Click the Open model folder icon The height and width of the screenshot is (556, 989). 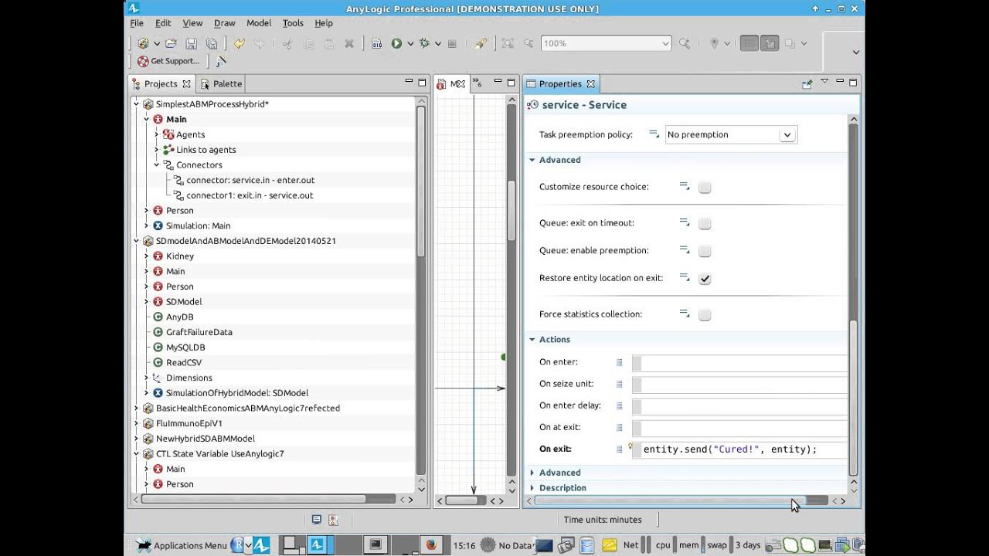point(172,44)
